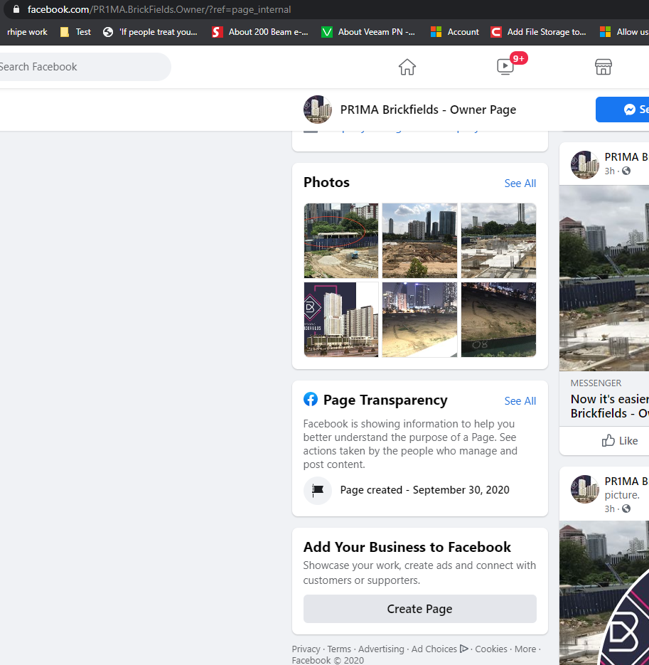The height and width of the screenshot is (665, 649).
Task: Click the thumbs-up Like icon
Action: pos(608,441)
